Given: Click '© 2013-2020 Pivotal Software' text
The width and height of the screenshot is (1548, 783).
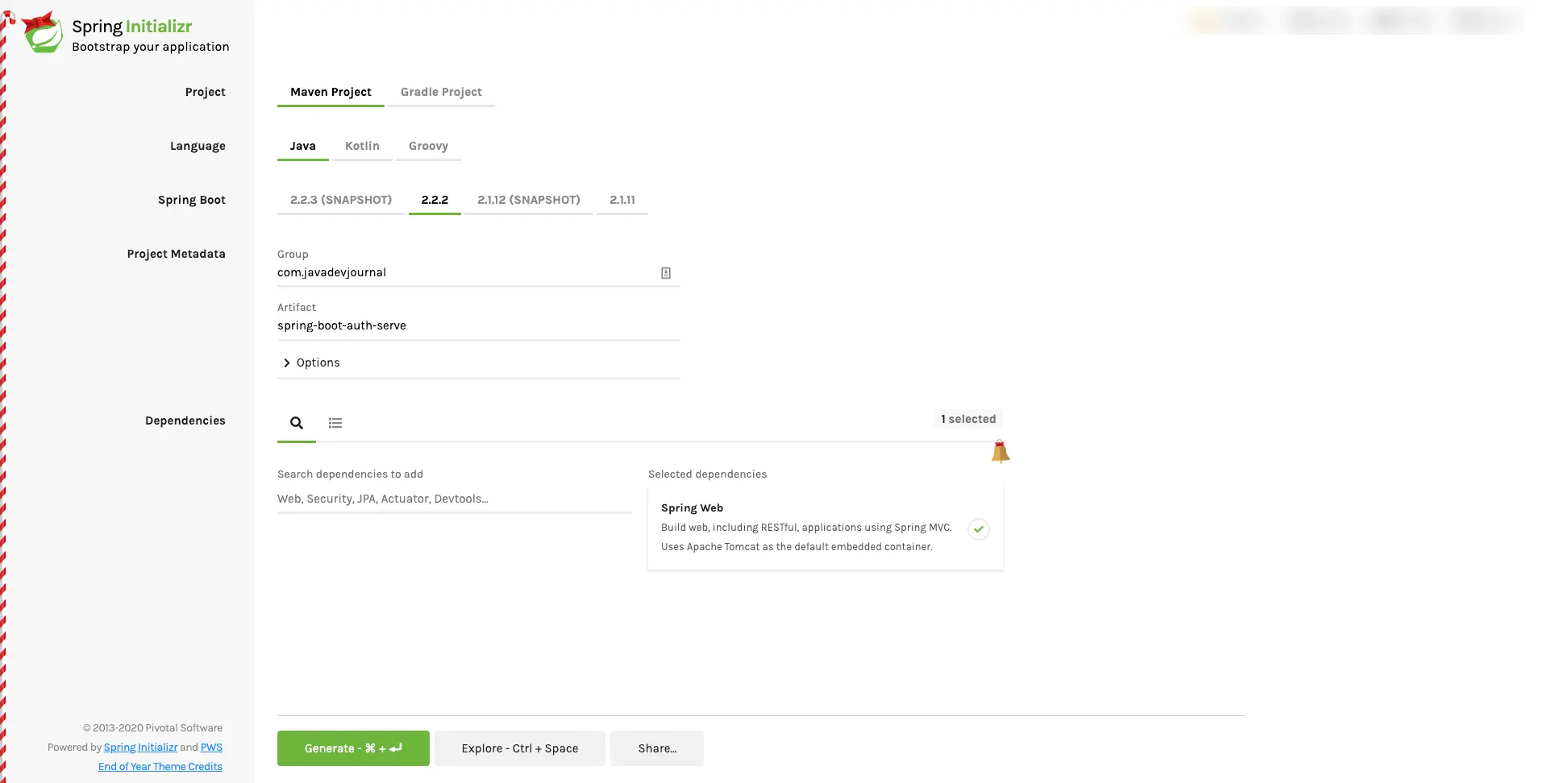Looking at the screenshot, I should (x=152, y=728).
